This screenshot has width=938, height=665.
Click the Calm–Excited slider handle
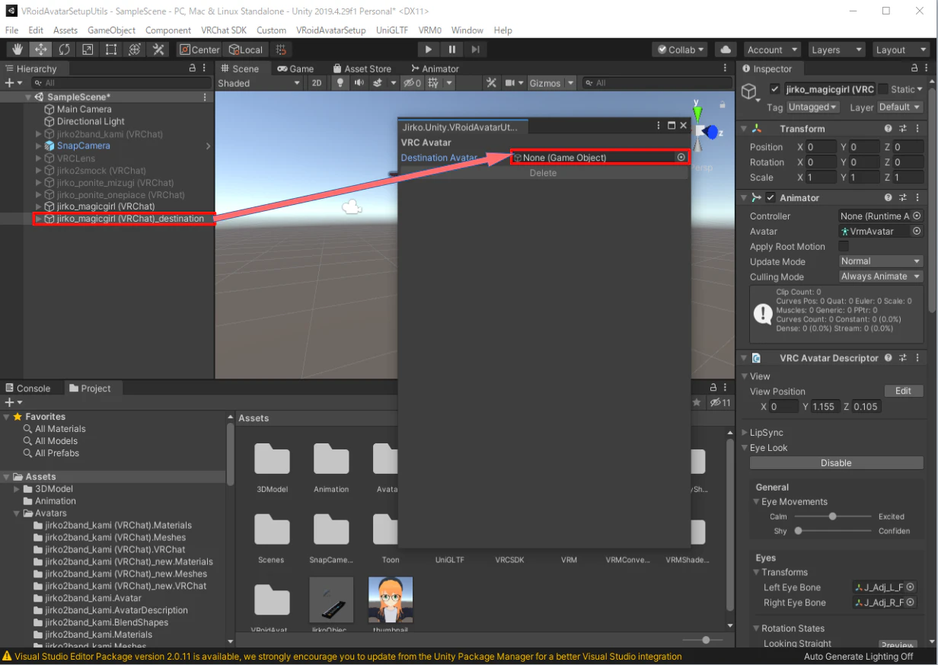click(x=833, y=516)
